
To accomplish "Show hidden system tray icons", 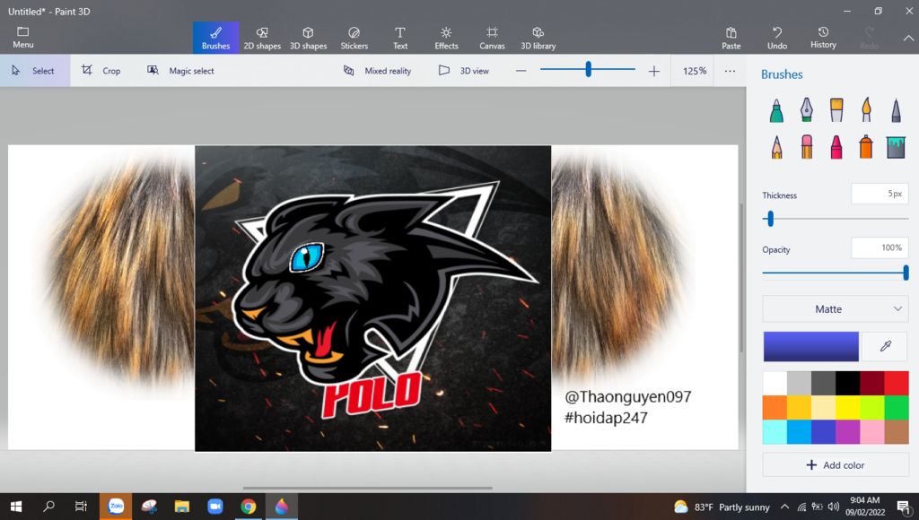I will coord(784,507).
